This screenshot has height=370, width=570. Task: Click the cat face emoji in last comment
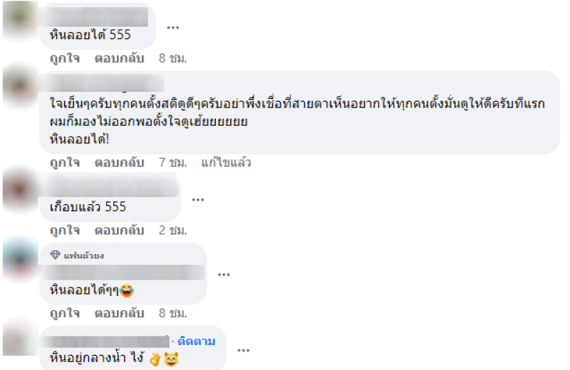pyautogui.click(x=171, y=359)
